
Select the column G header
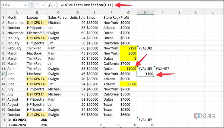128,12
